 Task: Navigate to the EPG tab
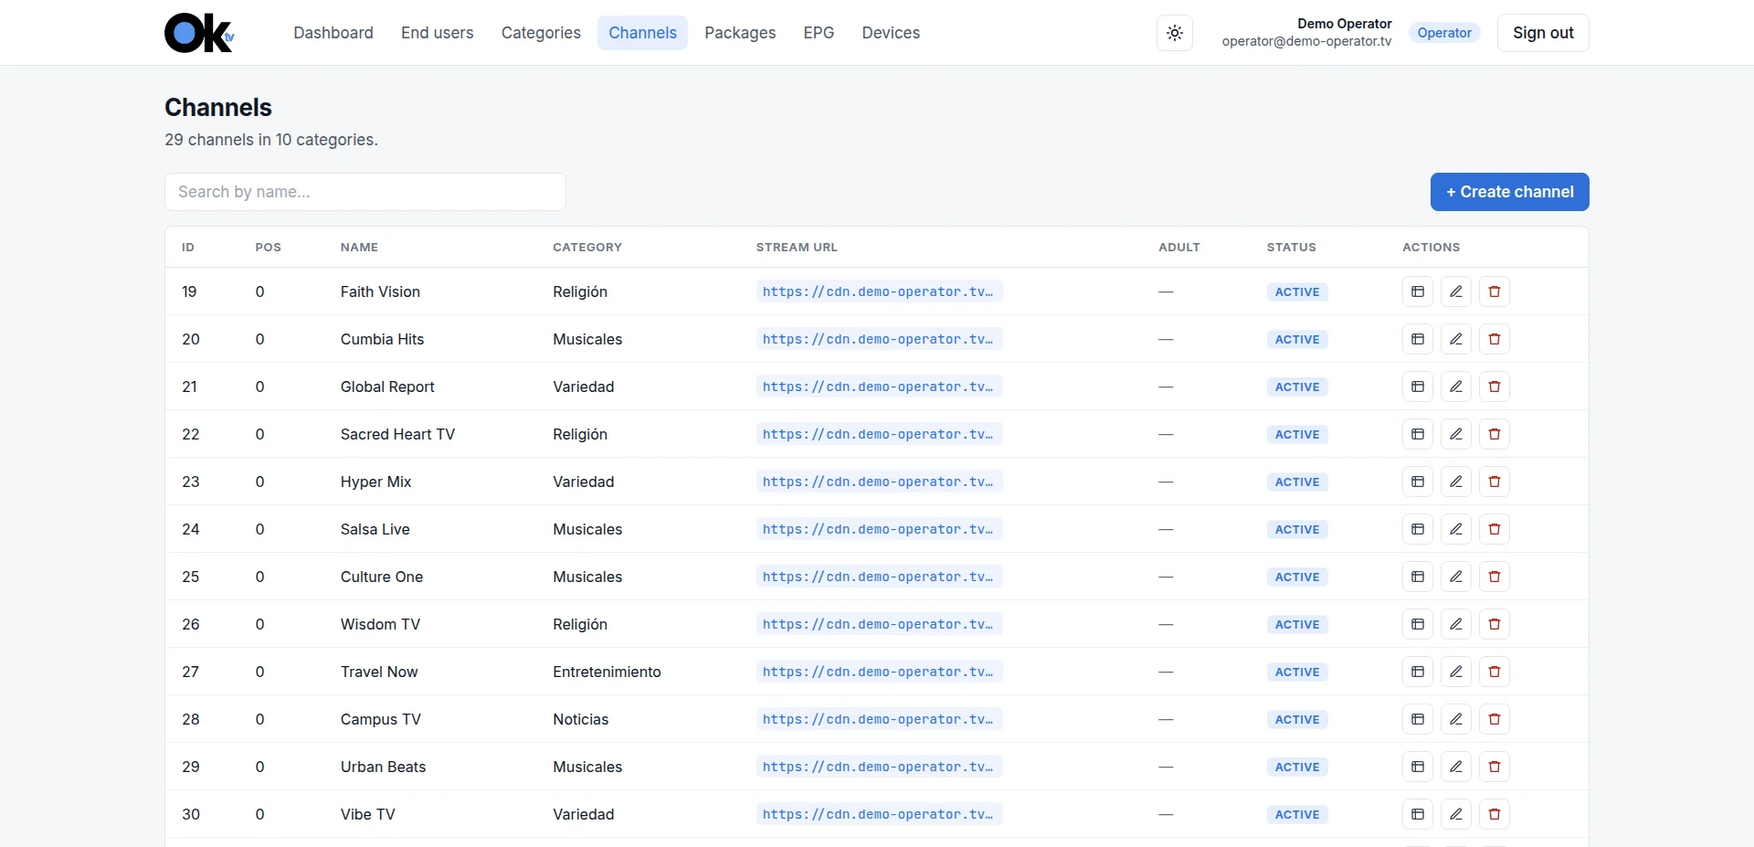819,33
